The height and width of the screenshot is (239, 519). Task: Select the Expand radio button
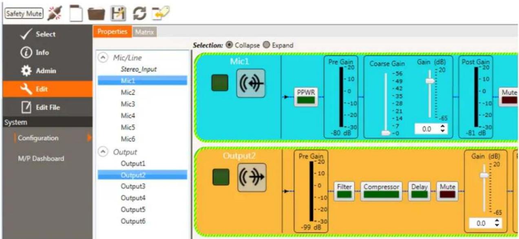pyautogui.click(x=267, y=45)
